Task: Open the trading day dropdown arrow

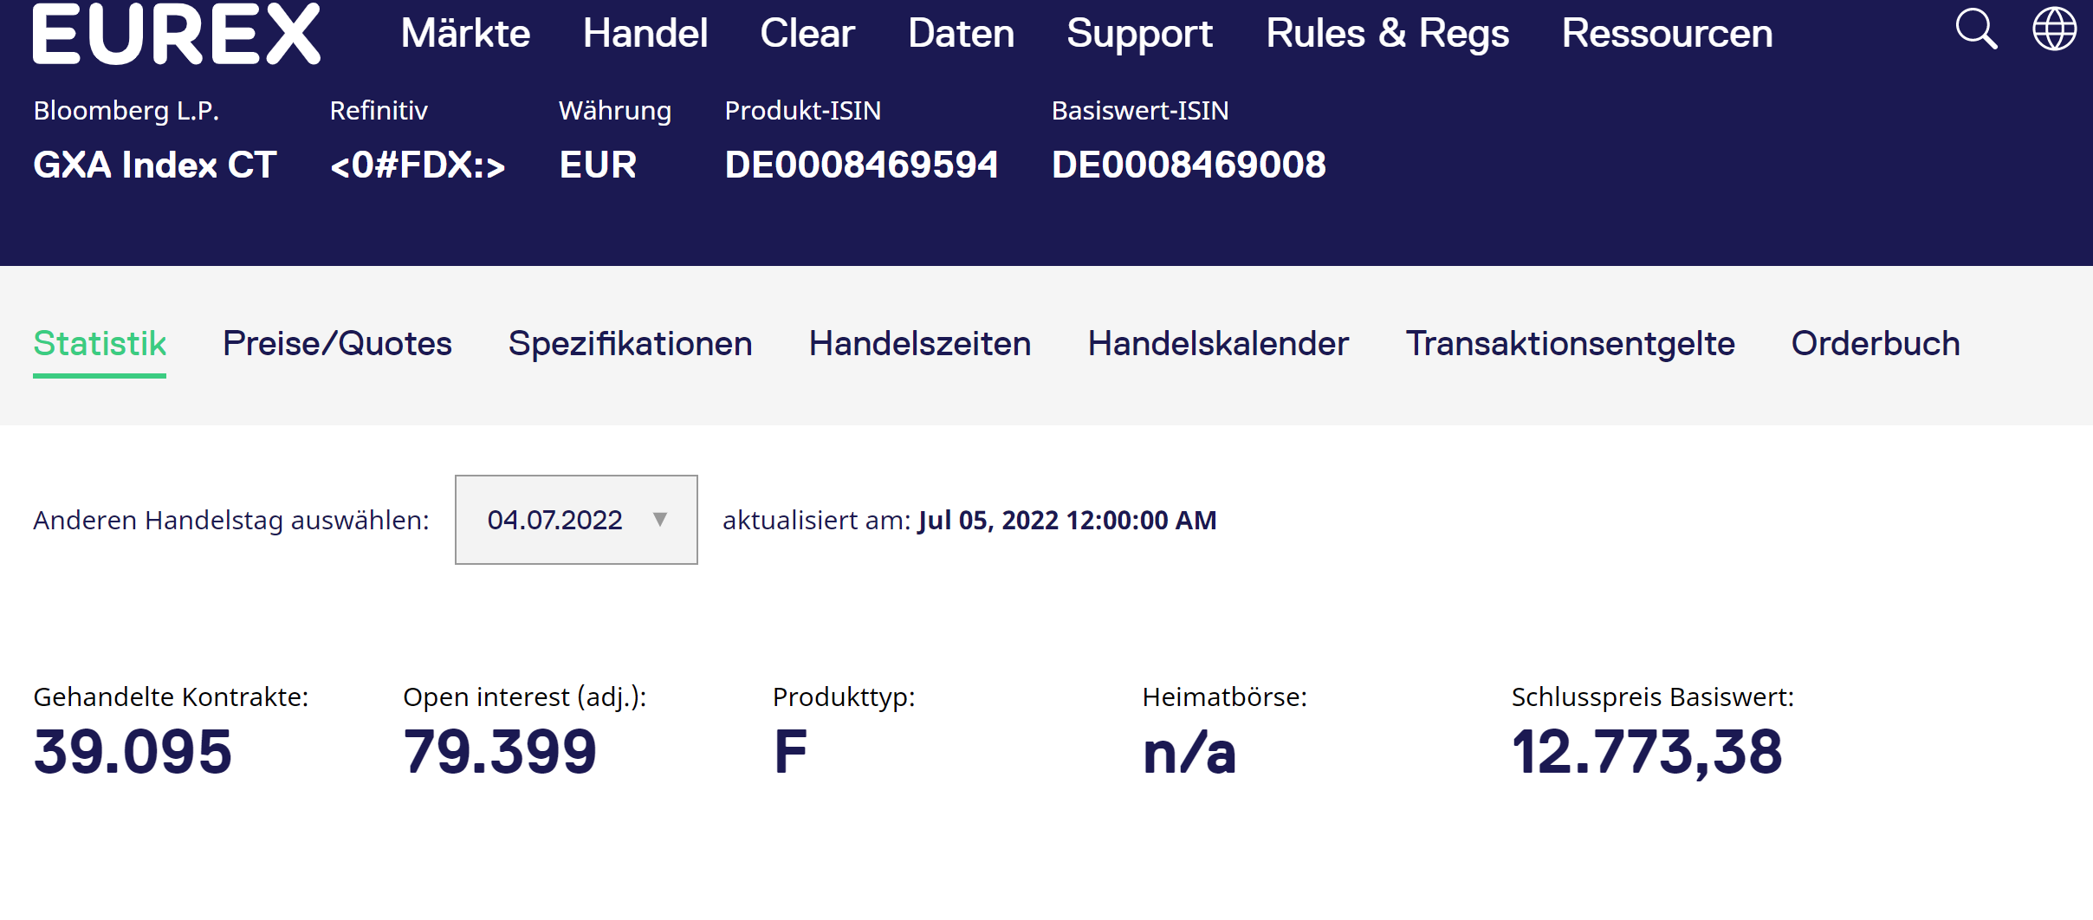Action: (x=660, y=520)
